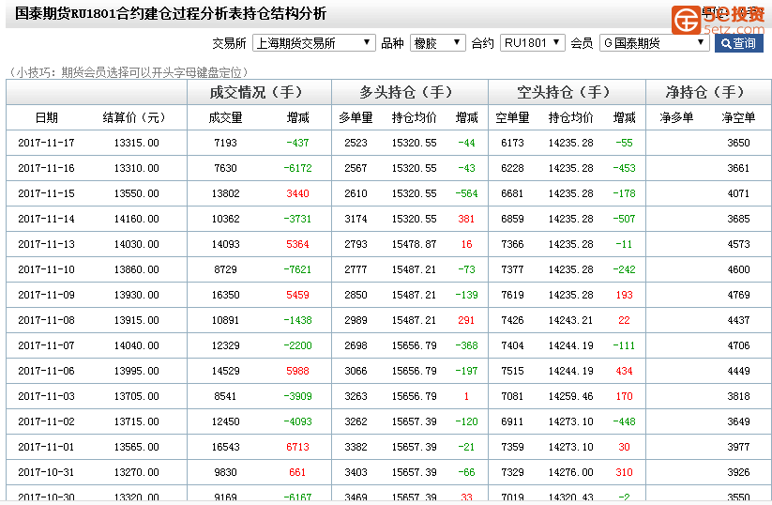Select the date cell 2017-11-13
Image resolution: width=772 pixels, height=505 pixels.
(46, 244)
